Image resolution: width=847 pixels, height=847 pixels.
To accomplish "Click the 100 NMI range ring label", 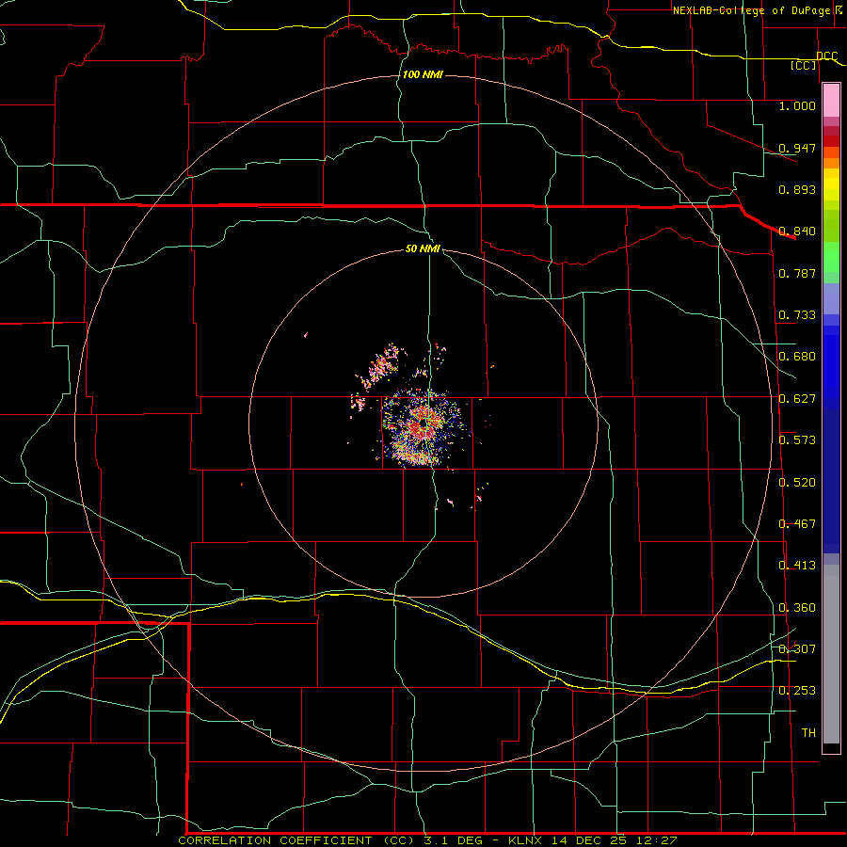I will pyautogui.click(x=423, y=74).
